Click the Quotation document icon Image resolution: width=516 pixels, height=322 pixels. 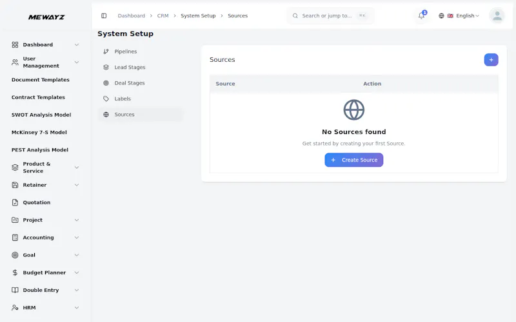coord(15,202)
